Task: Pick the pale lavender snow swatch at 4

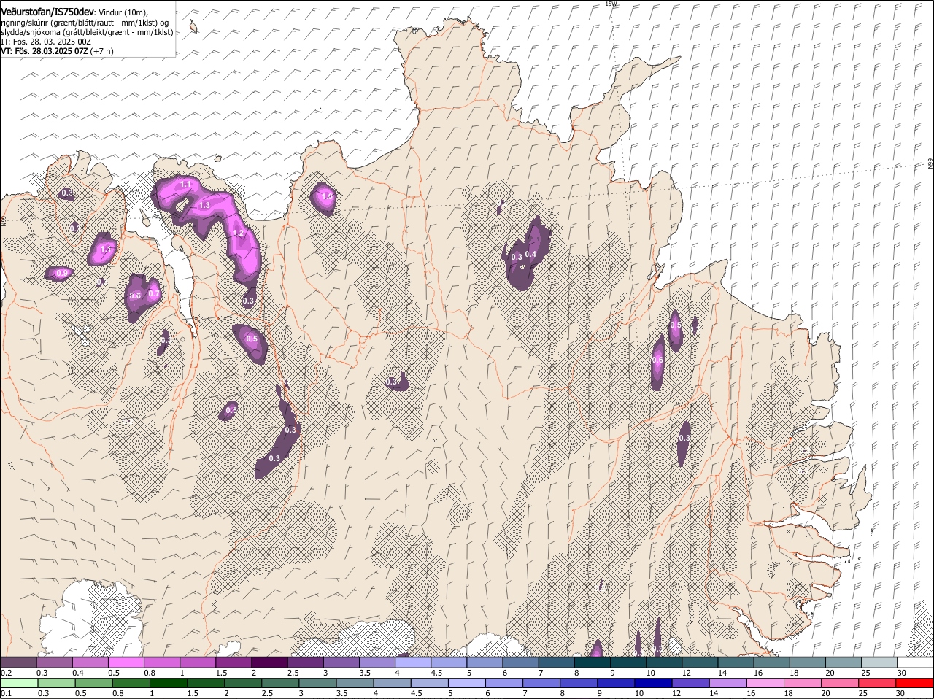Action: pyautogui.click(x=412, y=663)
